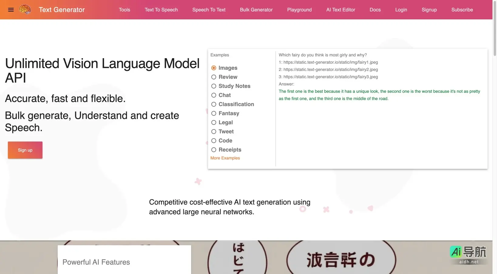The height and width of the screenshot is (274, 497).
Task: Select the Review example
Action: tap(214, 76)
